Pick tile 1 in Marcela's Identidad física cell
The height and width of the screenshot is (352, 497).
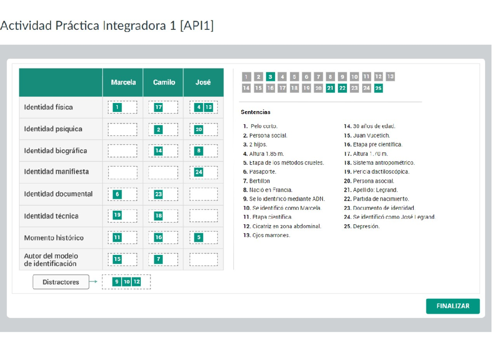[x=117, y=107]
